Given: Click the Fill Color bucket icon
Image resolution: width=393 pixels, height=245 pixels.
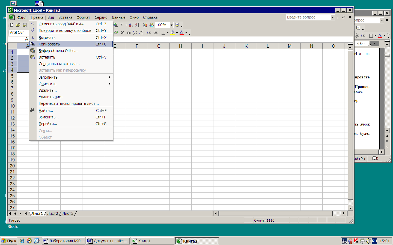Looking at the screenshot, I should point(172,33).
